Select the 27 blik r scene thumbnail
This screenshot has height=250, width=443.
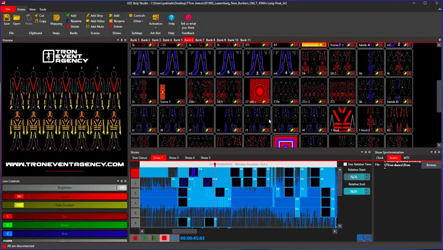pyautogui.click(x=257, y=91)
